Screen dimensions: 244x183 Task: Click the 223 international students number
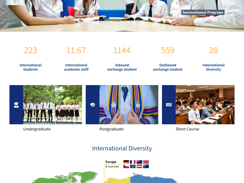30,50
